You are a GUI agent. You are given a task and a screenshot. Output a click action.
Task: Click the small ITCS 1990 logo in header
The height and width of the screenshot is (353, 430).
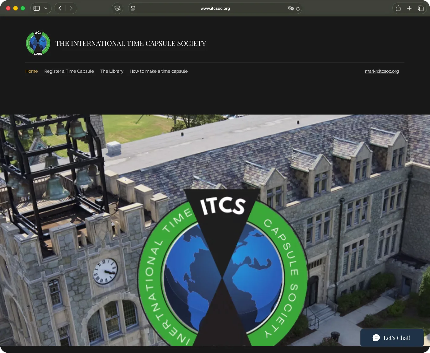tap(38, 43)
